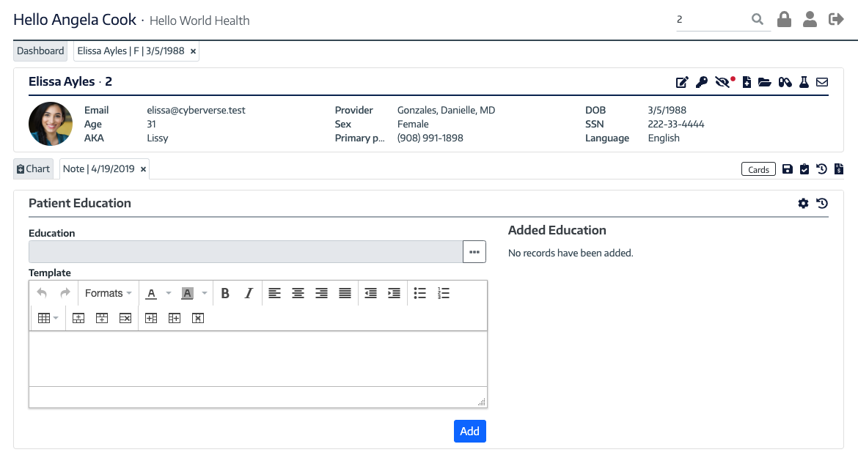Toggle italic formatting in Template editor
Screen dimensions: 858x455
tap(249, 293)
